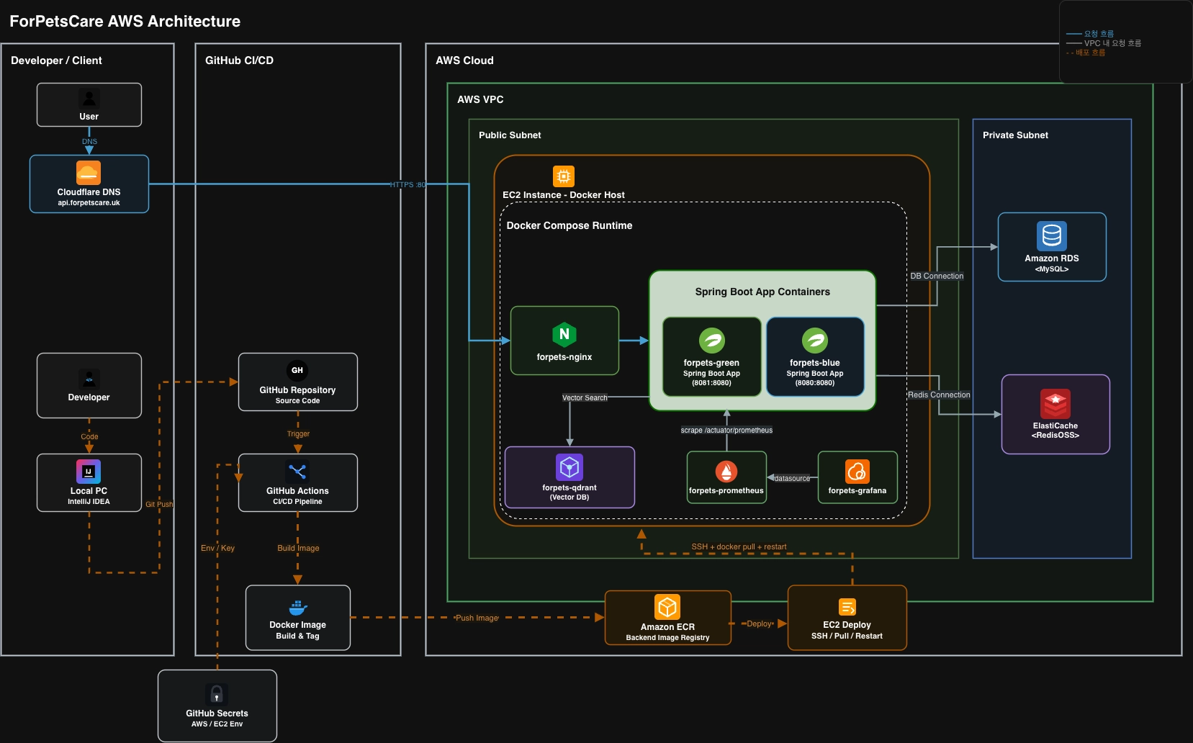Select the 'Env / Key' label
The height and width of the screenshot is (743, 1193).
click(x=217, y=548)
